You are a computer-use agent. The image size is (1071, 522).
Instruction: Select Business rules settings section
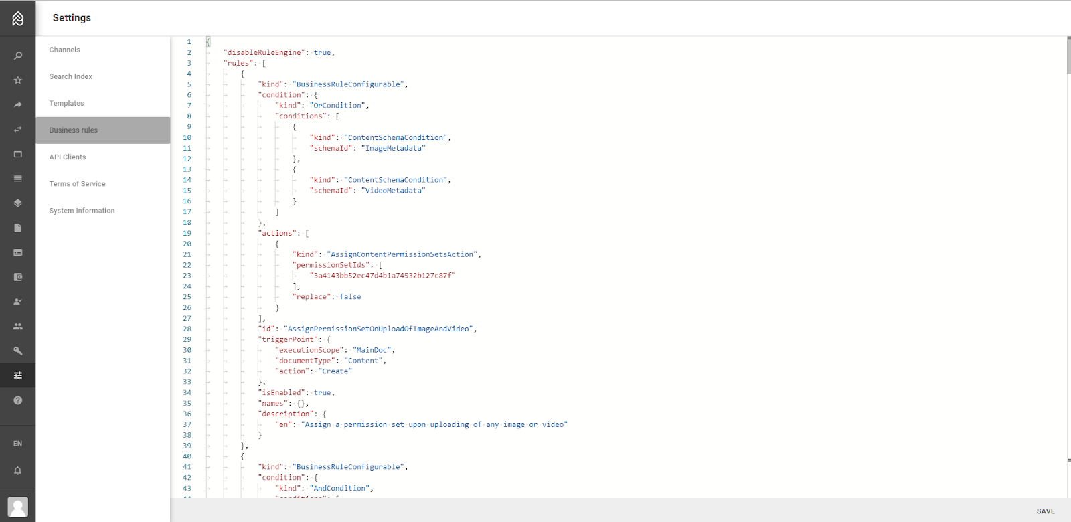[103, 130]
